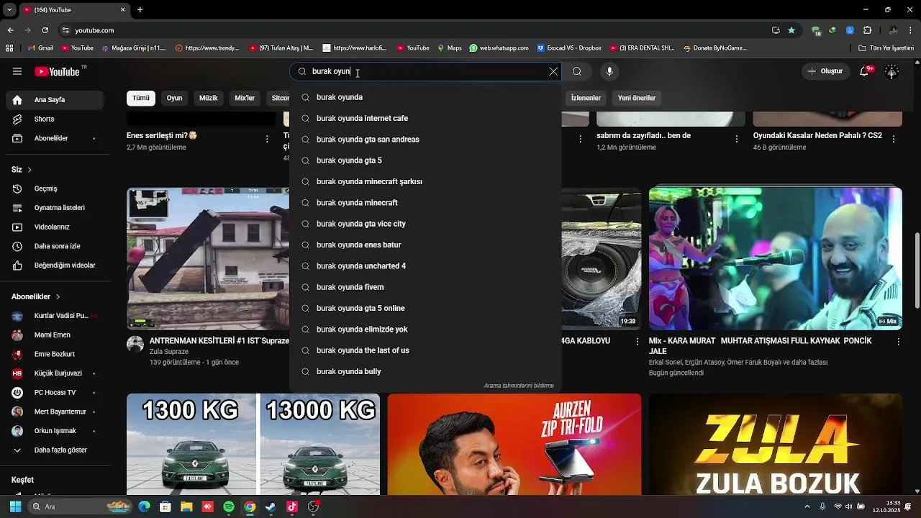Bookmark this page with star icon
The width and height of the screenshot is (921, 518).
tap(791, 30)
